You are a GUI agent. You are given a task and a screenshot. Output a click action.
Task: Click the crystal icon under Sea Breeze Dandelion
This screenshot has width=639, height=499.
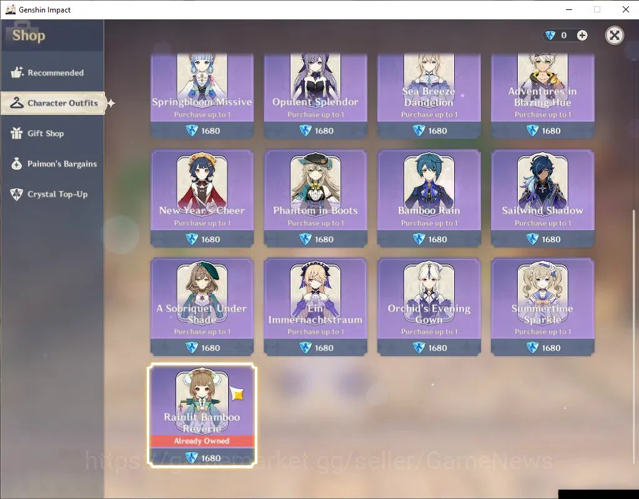pyautogui.click(x=419, y=130)
